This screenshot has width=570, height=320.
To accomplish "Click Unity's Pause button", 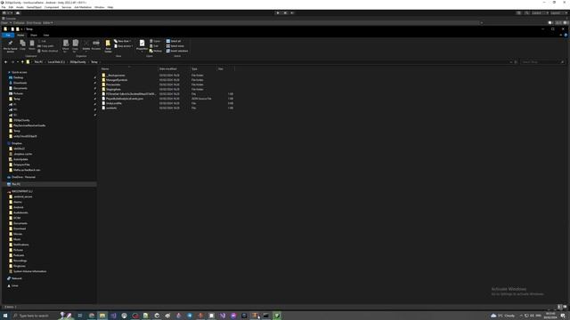I will click(285, 13).
